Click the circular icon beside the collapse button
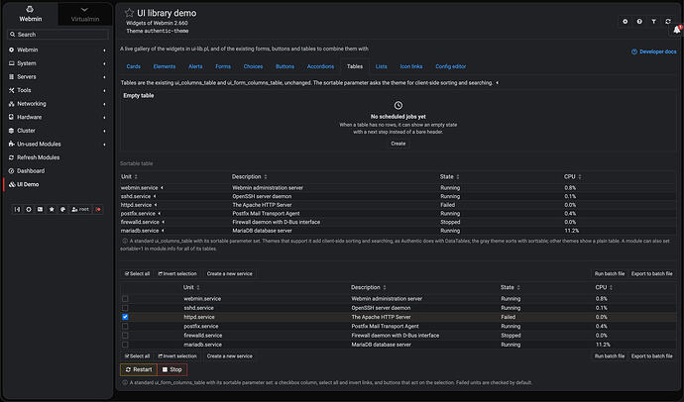The width and height of the screenshot is (684, 402). pos(29,210)
